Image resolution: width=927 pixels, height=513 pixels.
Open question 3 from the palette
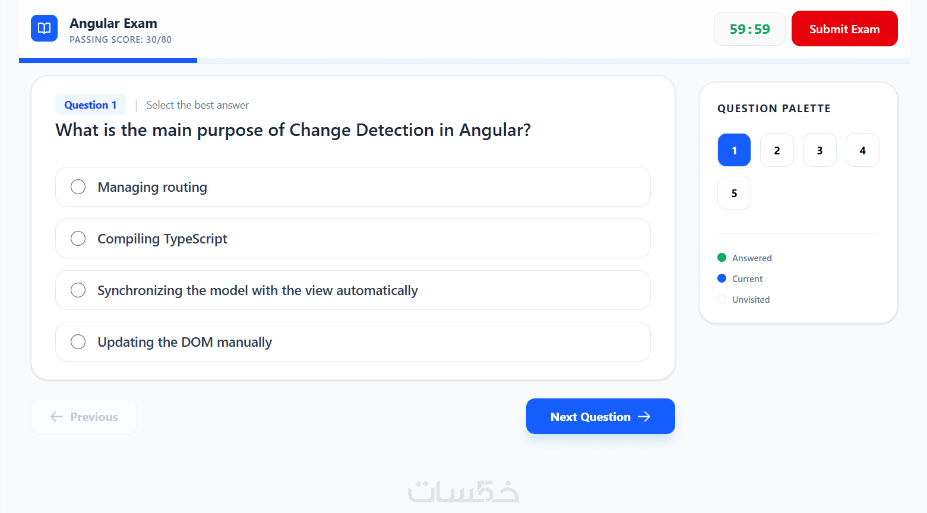820,150
